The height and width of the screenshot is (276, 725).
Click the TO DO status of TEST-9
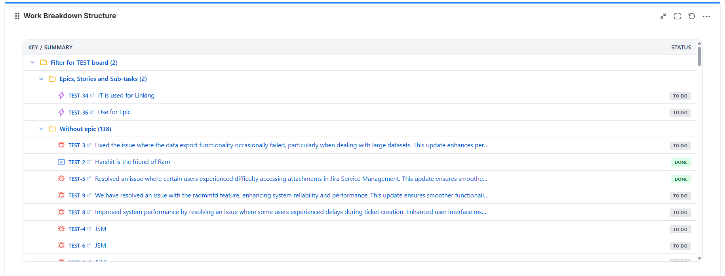tap(680, 196)
